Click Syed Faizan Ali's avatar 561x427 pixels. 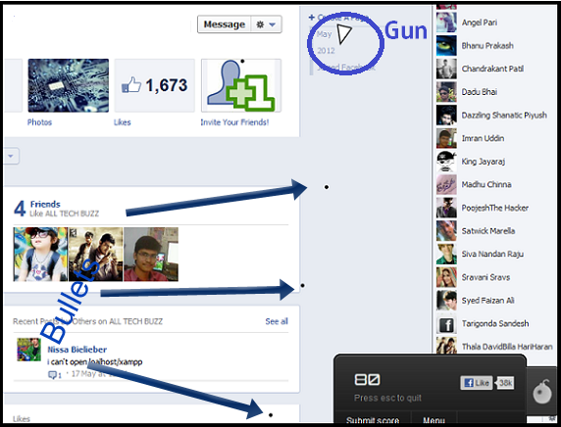[x=446, y=300]
